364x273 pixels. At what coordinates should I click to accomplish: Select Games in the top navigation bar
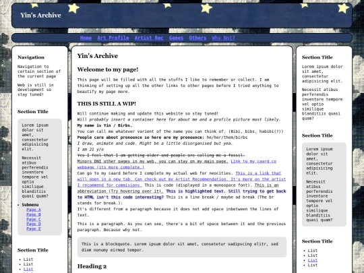[176, 38]
